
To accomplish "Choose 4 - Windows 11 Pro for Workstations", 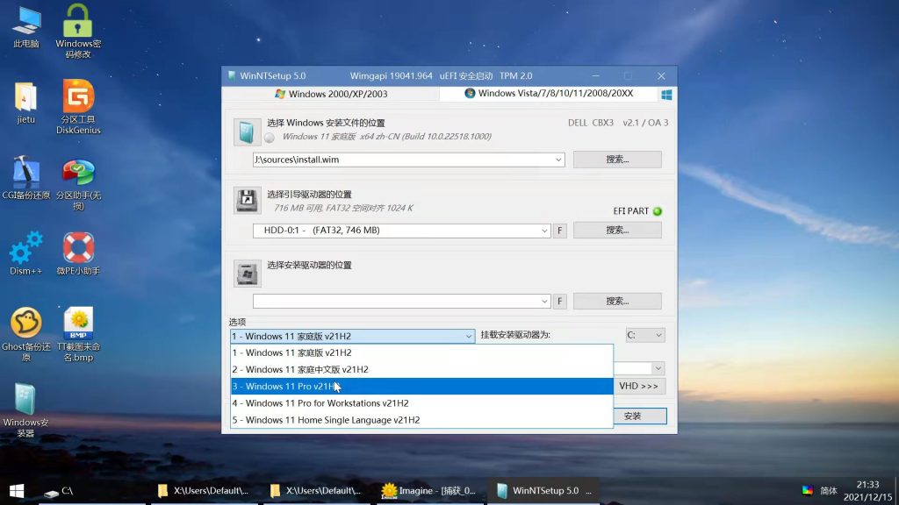I will (x=421, y=403).
